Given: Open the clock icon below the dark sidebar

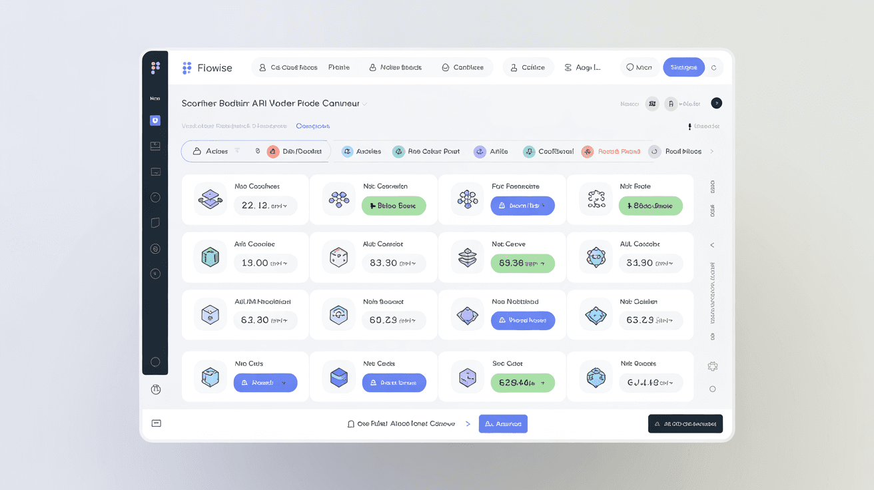Looking at the screenshot, I should click(156, 389).
